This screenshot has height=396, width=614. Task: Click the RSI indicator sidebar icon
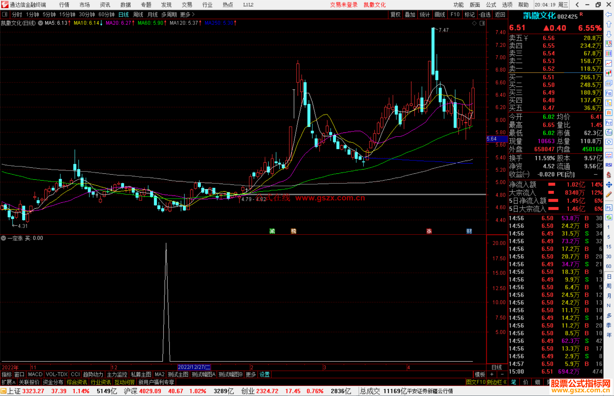[609, 165]
